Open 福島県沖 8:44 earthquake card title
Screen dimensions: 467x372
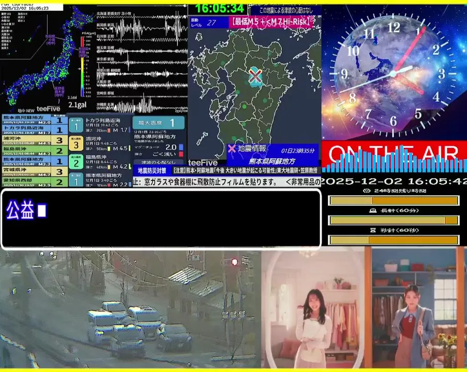pos(96,157)
